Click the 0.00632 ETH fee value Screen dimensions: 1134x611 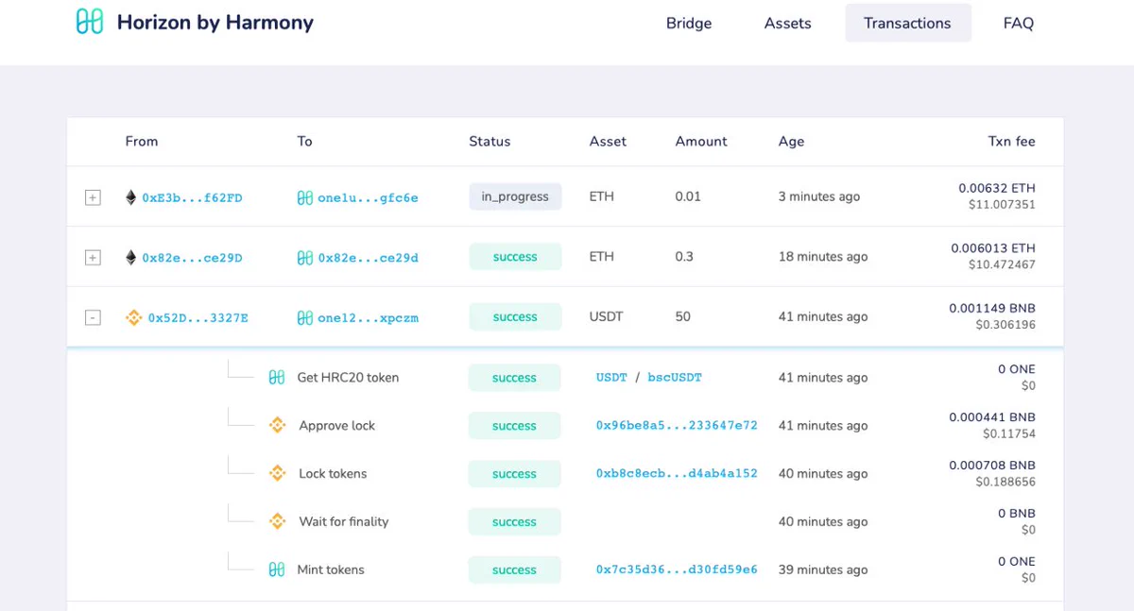[997, 189]
